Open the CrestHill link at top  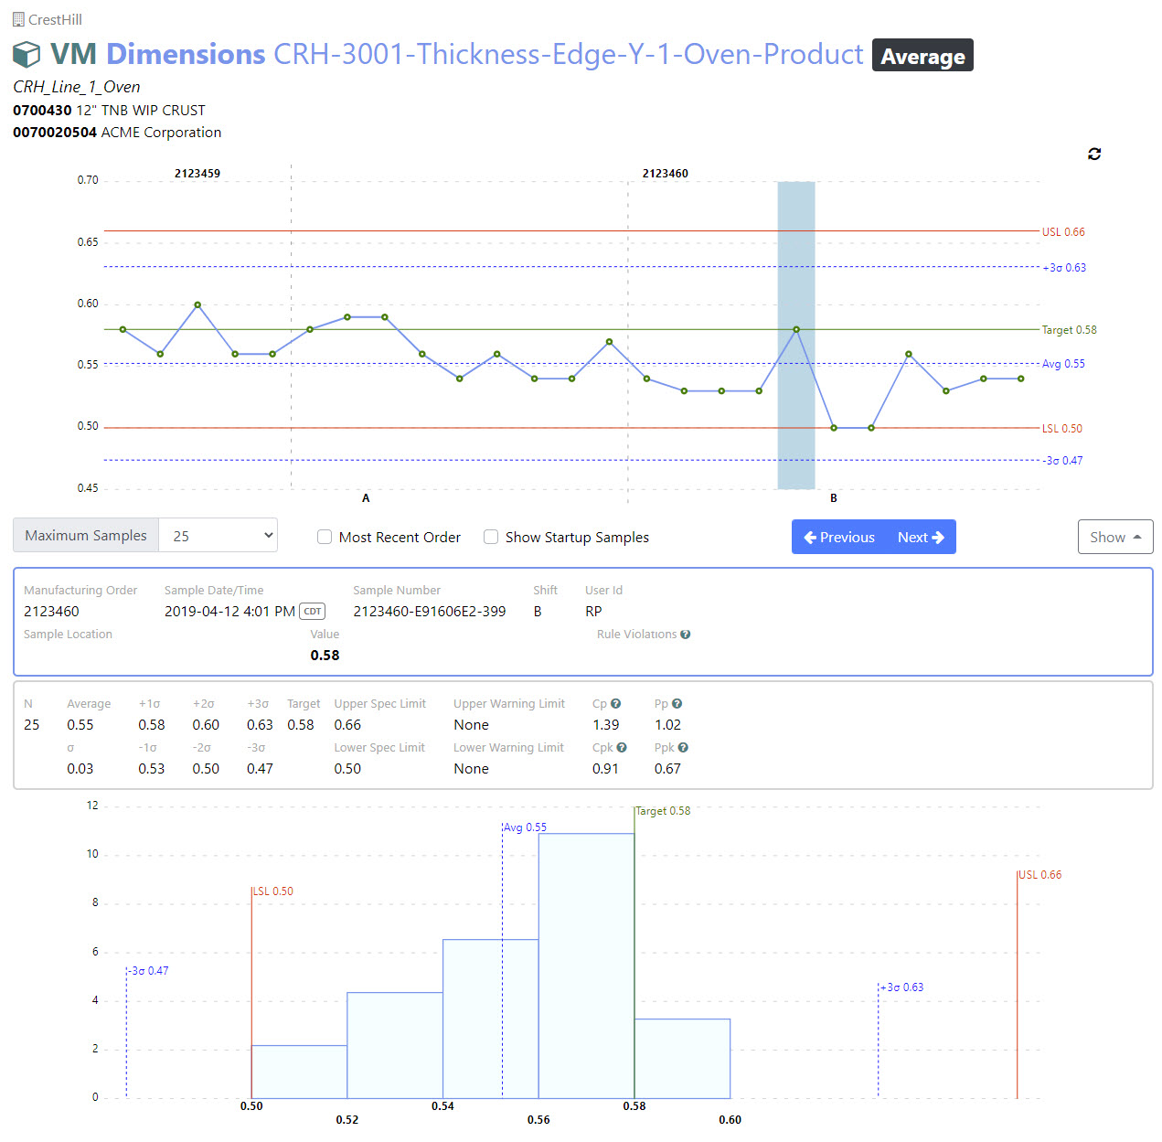(55, 19)
